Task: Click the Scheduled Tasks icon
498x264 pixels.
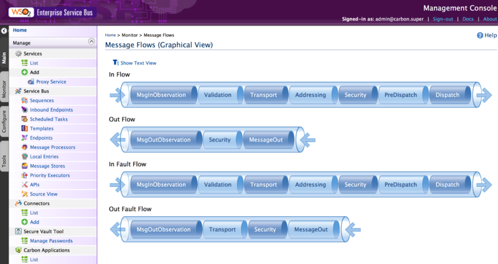Action: pos(25,119)
